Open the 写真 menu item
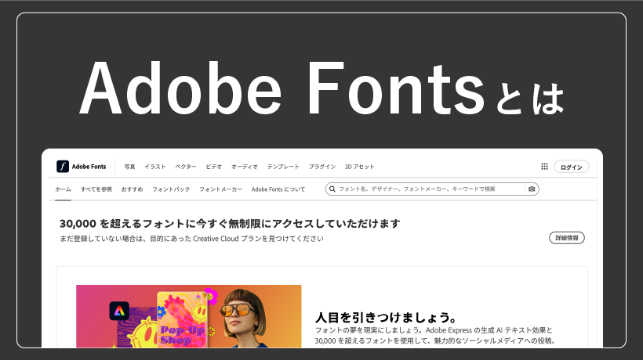 pos(129,167)
